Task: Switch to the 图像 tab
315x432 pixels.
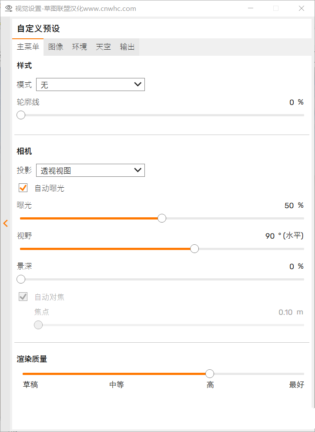Action: (56, 47)
